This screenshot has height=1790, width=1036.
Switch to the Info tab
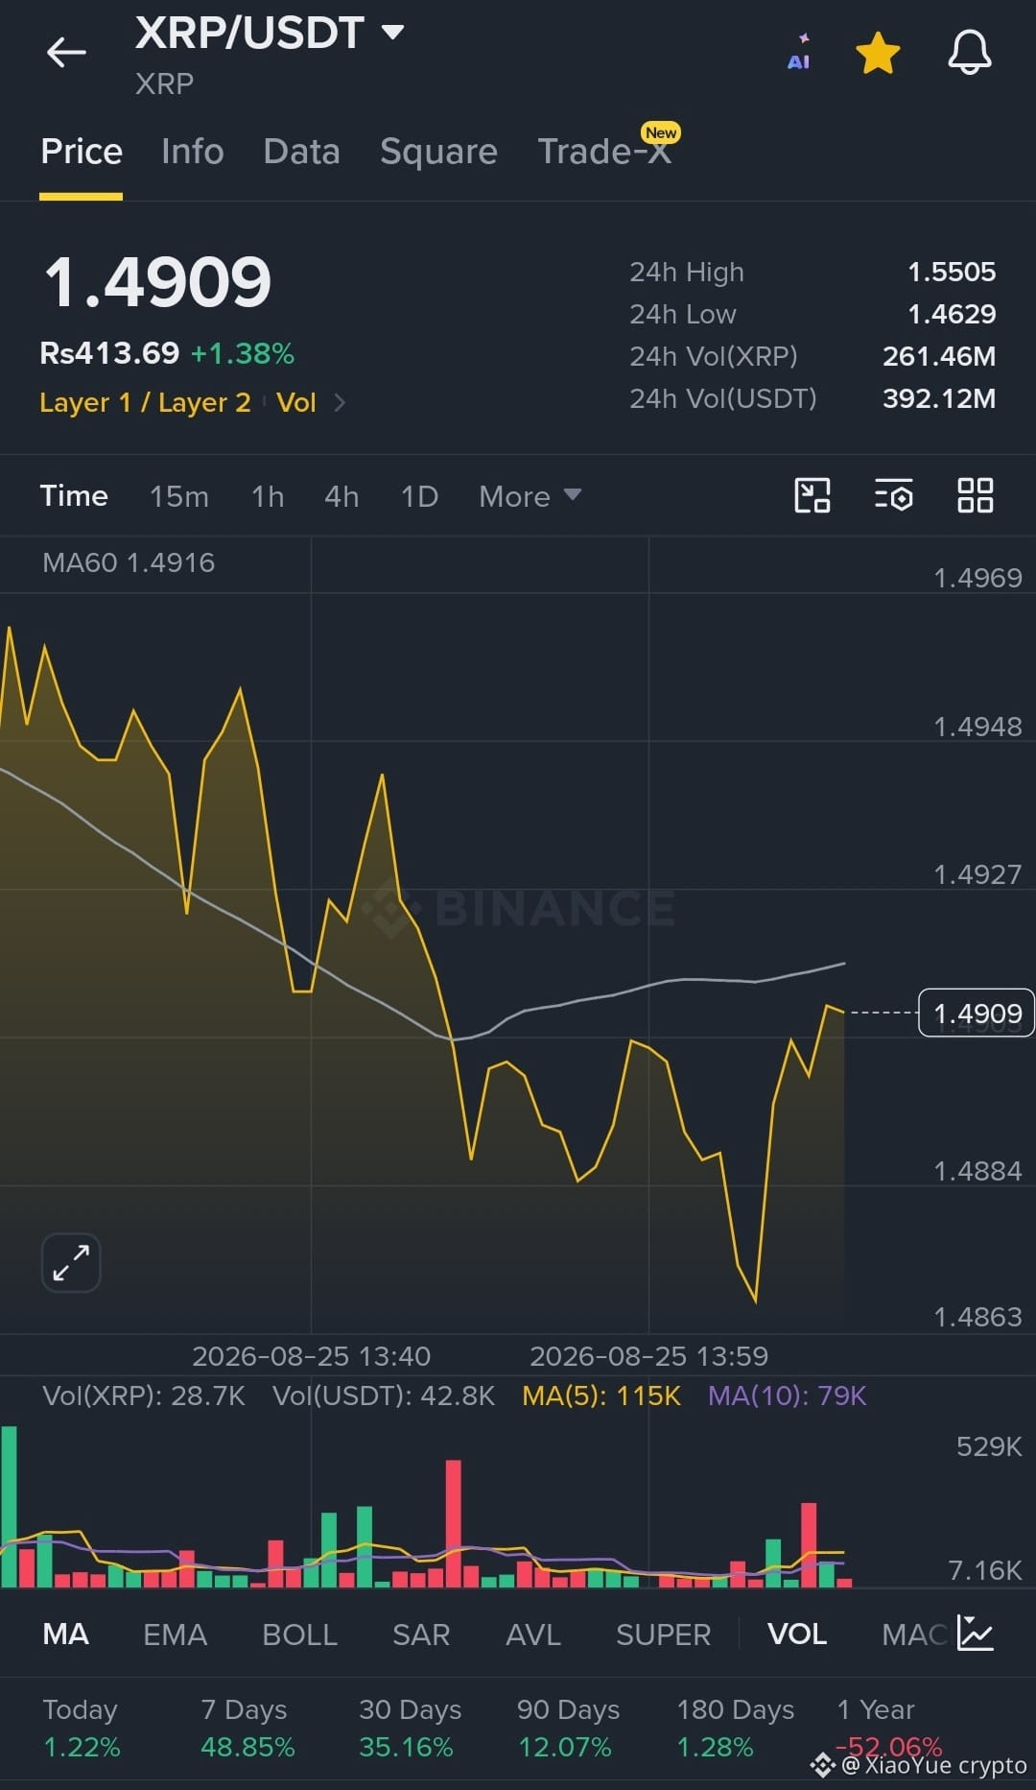(x=193, y=152)
